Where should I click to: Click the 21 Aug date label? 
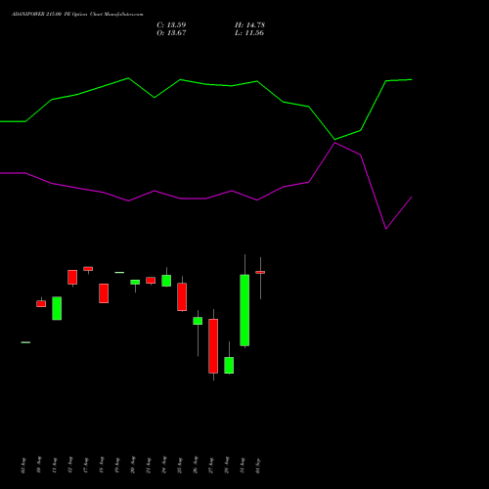149,465
